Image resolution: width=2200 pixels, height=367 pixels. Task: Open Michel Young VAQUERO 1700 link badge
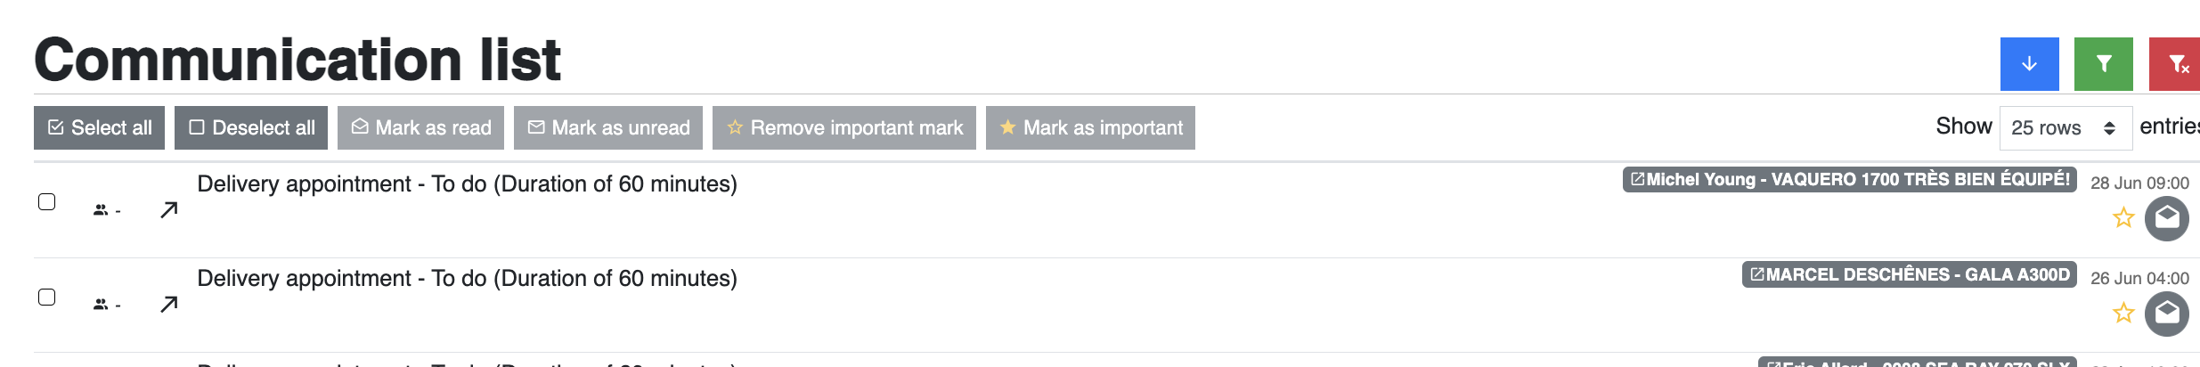tap(1849, 180)
